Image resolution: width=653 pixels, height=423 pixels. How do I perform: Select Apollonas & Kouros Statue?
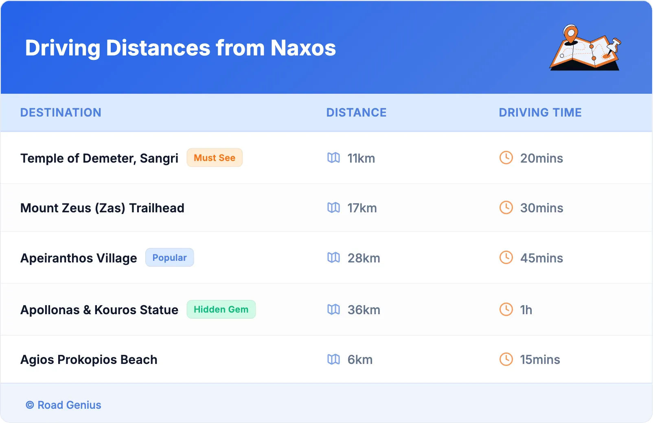pos(99,310)
